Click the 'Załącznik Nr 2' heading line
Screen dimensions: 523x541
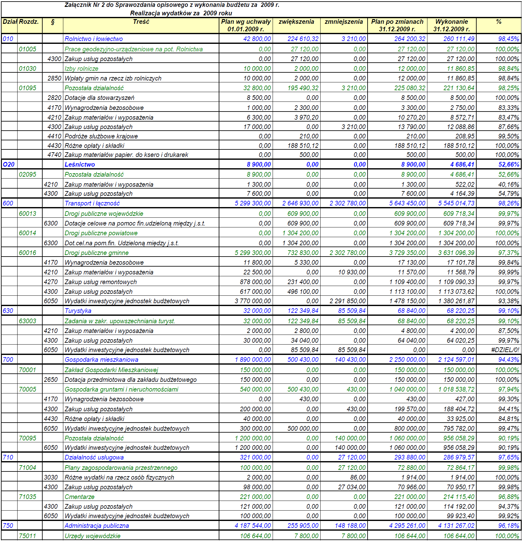tap(172, 5)
